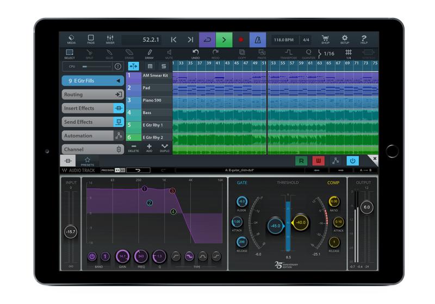Expand the Routing section
The width and height of the screenshot is (435, 304).
click(94, 94)
